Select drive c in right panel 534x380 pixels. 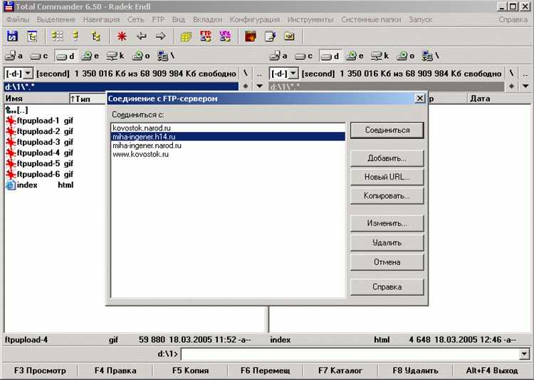click(x=304, y=56)
